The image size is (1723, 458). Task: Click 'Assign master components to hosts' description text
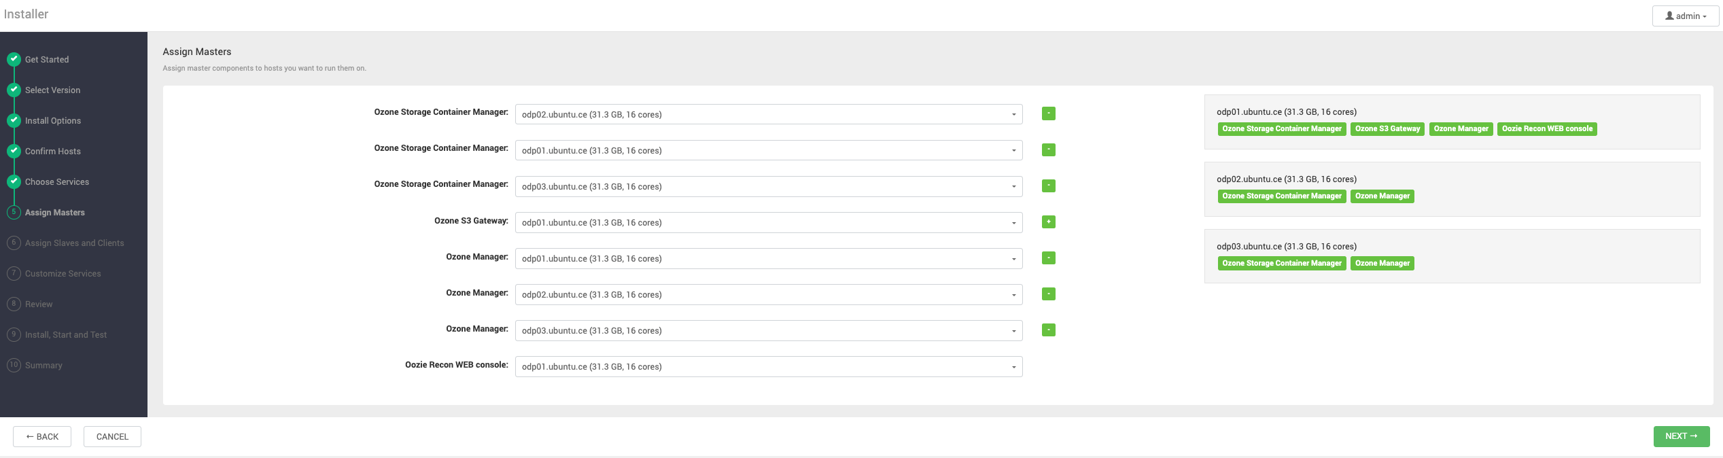coord(264,68)
